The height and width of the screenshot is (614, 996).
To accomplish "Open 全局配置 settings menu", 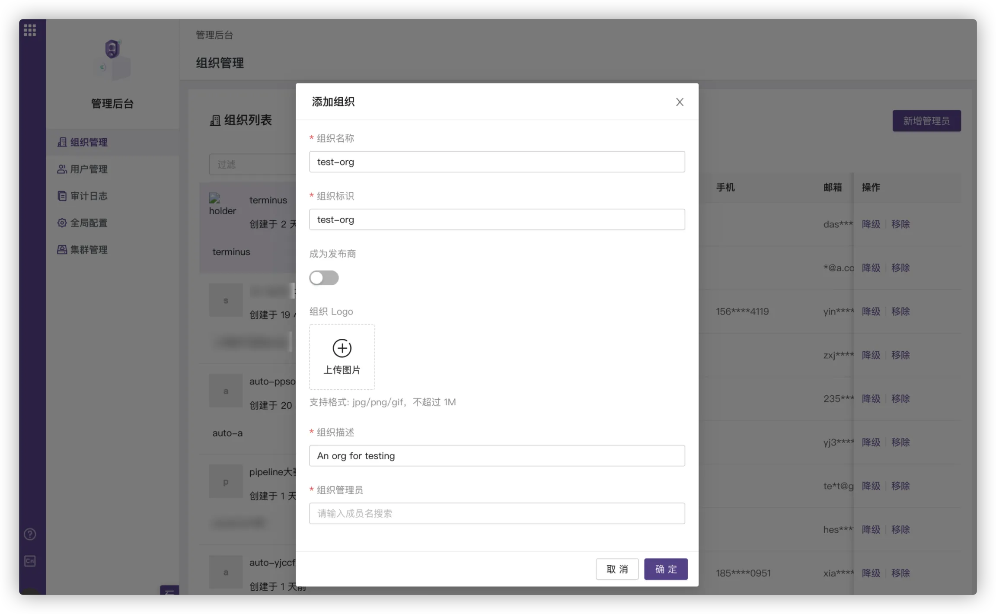I will coord(89,223).
